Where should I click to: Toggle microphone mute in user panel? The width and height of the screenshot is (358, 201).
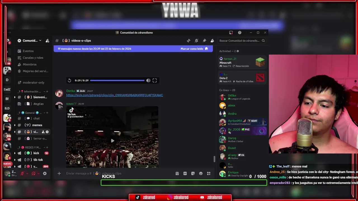pyautogui.click(x=22, y=173)
